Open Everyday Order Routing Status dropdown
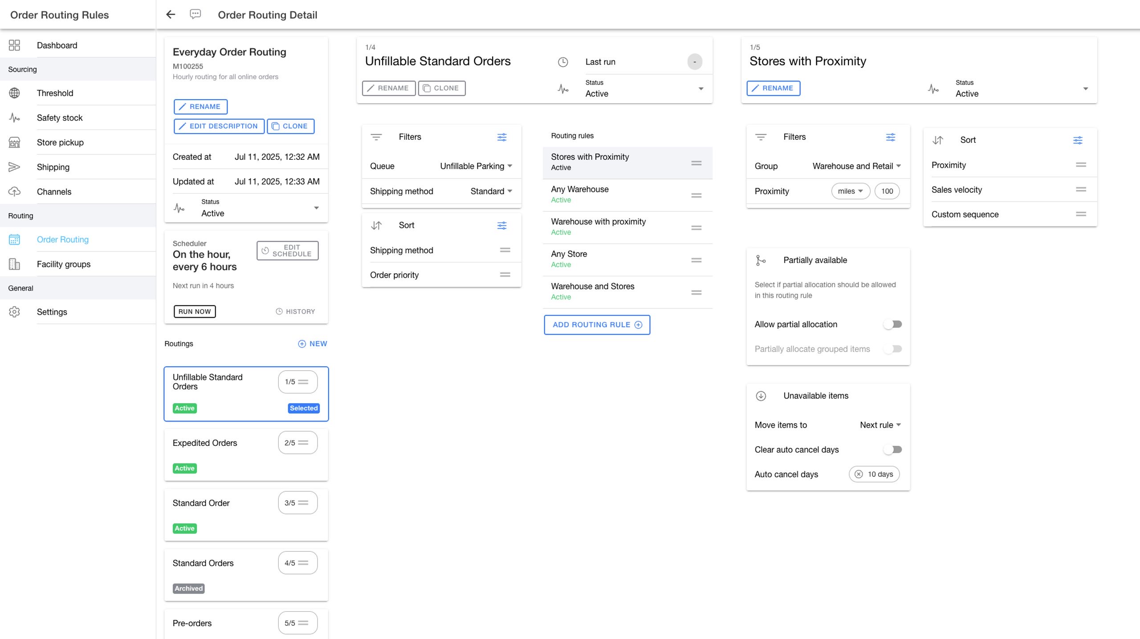The width and height of the screenshot is (1140, 639). [x=260, y=208]
